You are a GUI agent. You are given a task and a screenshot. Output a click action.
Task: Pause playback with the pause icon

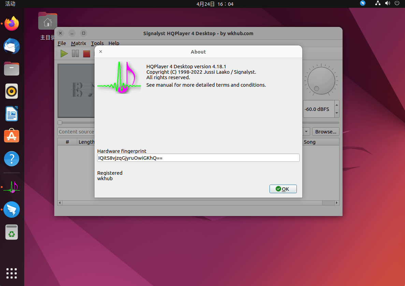[x=75, y=54]
